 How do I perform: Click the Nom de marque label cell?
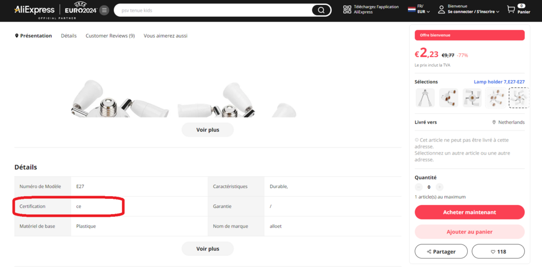coord(236,226)
